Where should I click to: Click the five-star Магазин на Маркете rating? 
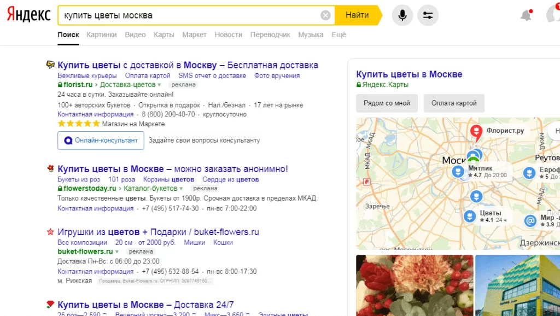pyautogui.click(x=79, y=124)
